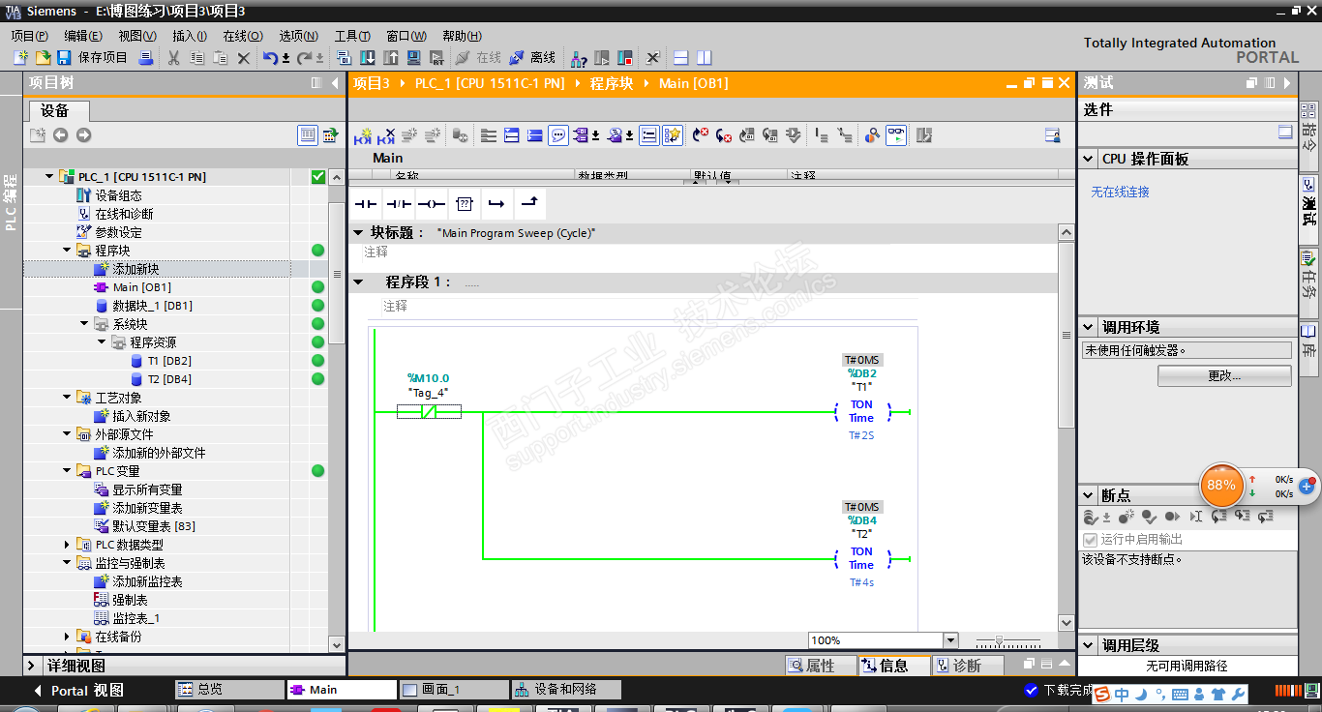Collapse the 程序块 folder in tree
This screenshot has height=712, width=1322.
point(67,251)
